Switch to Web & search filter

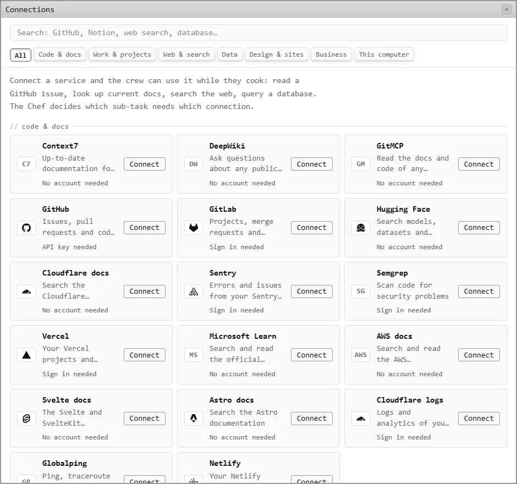(x=186, y=54)
